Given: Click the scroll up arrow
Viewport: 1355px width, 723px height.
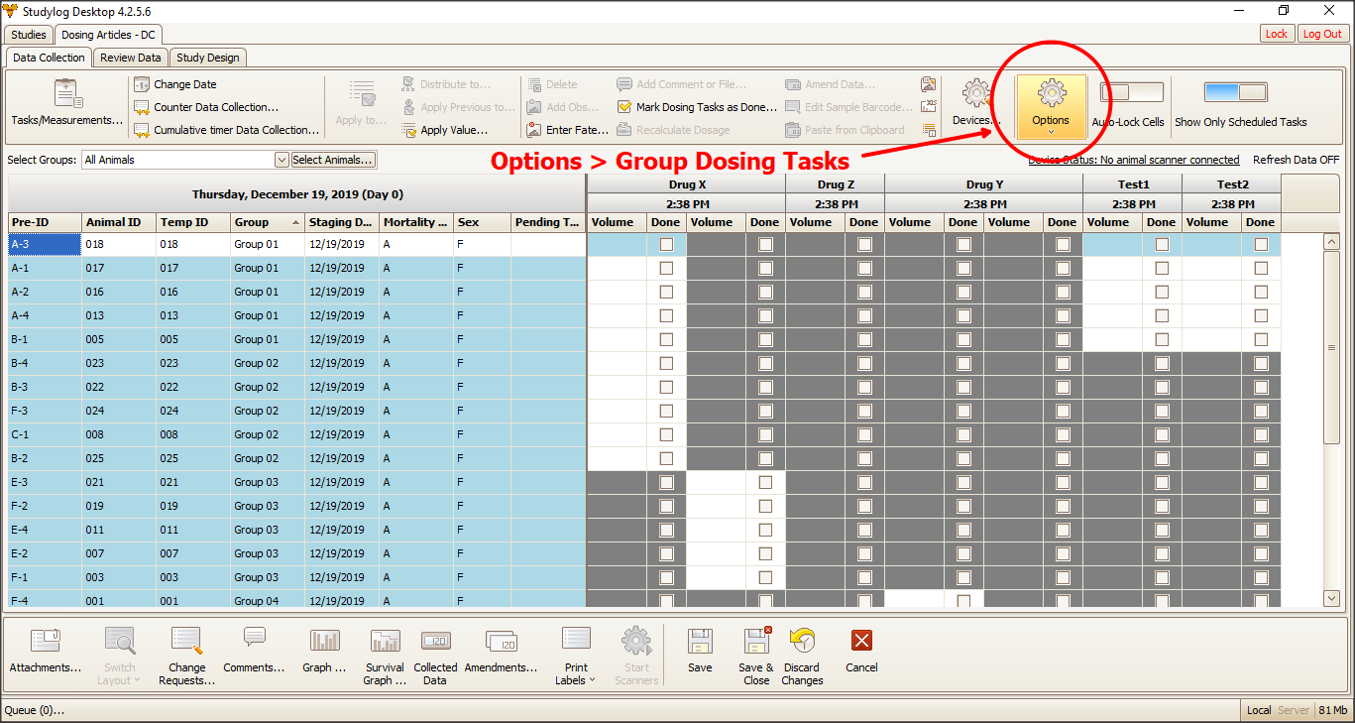Looking at the screenshot, I should [1332, 241].
